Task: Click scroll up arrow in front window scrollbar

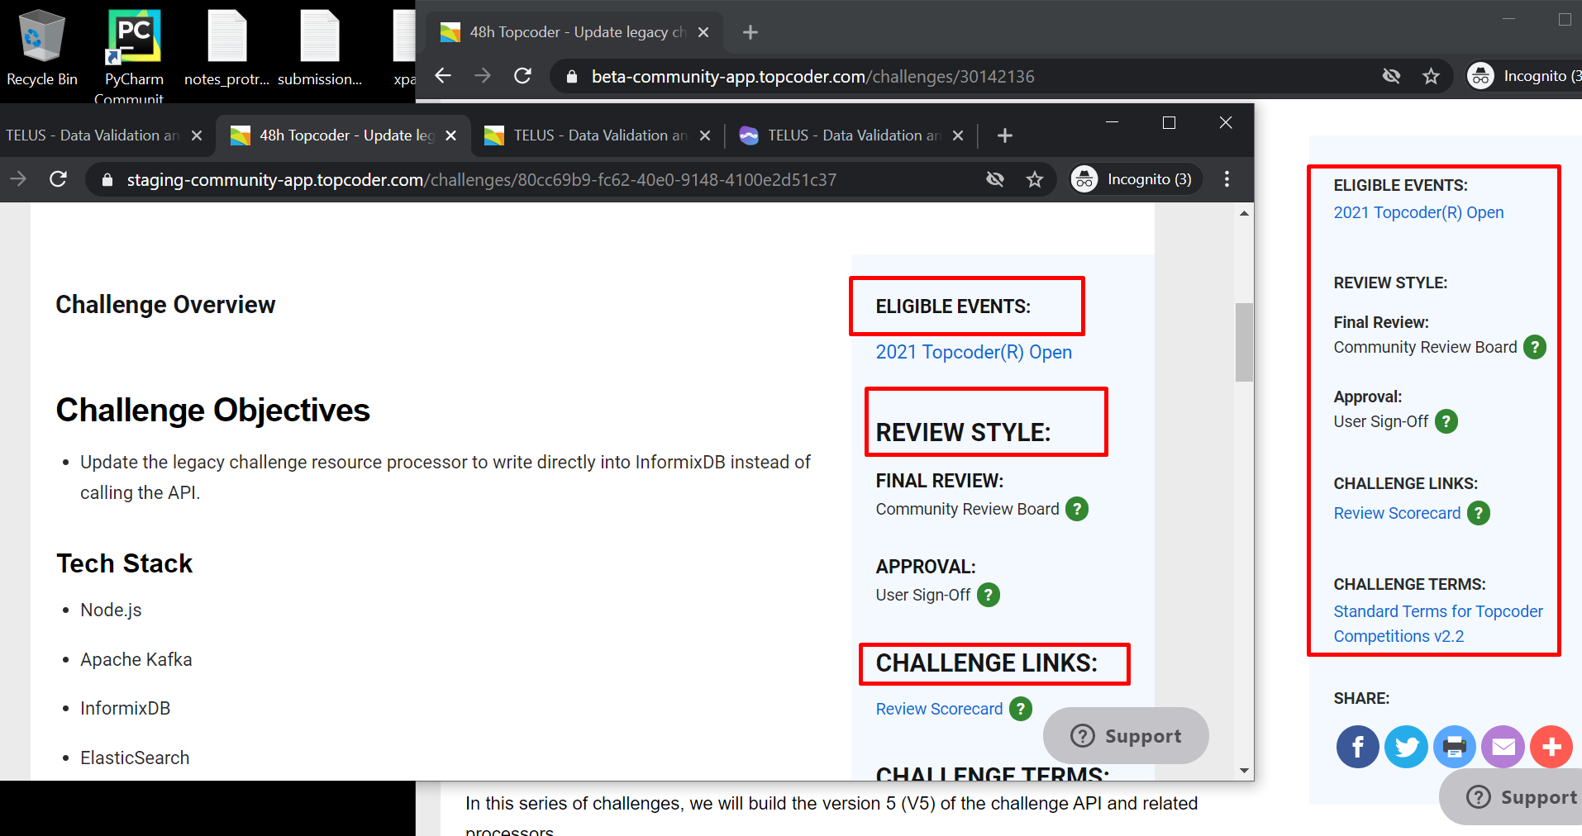Action: click(1244, 214)
